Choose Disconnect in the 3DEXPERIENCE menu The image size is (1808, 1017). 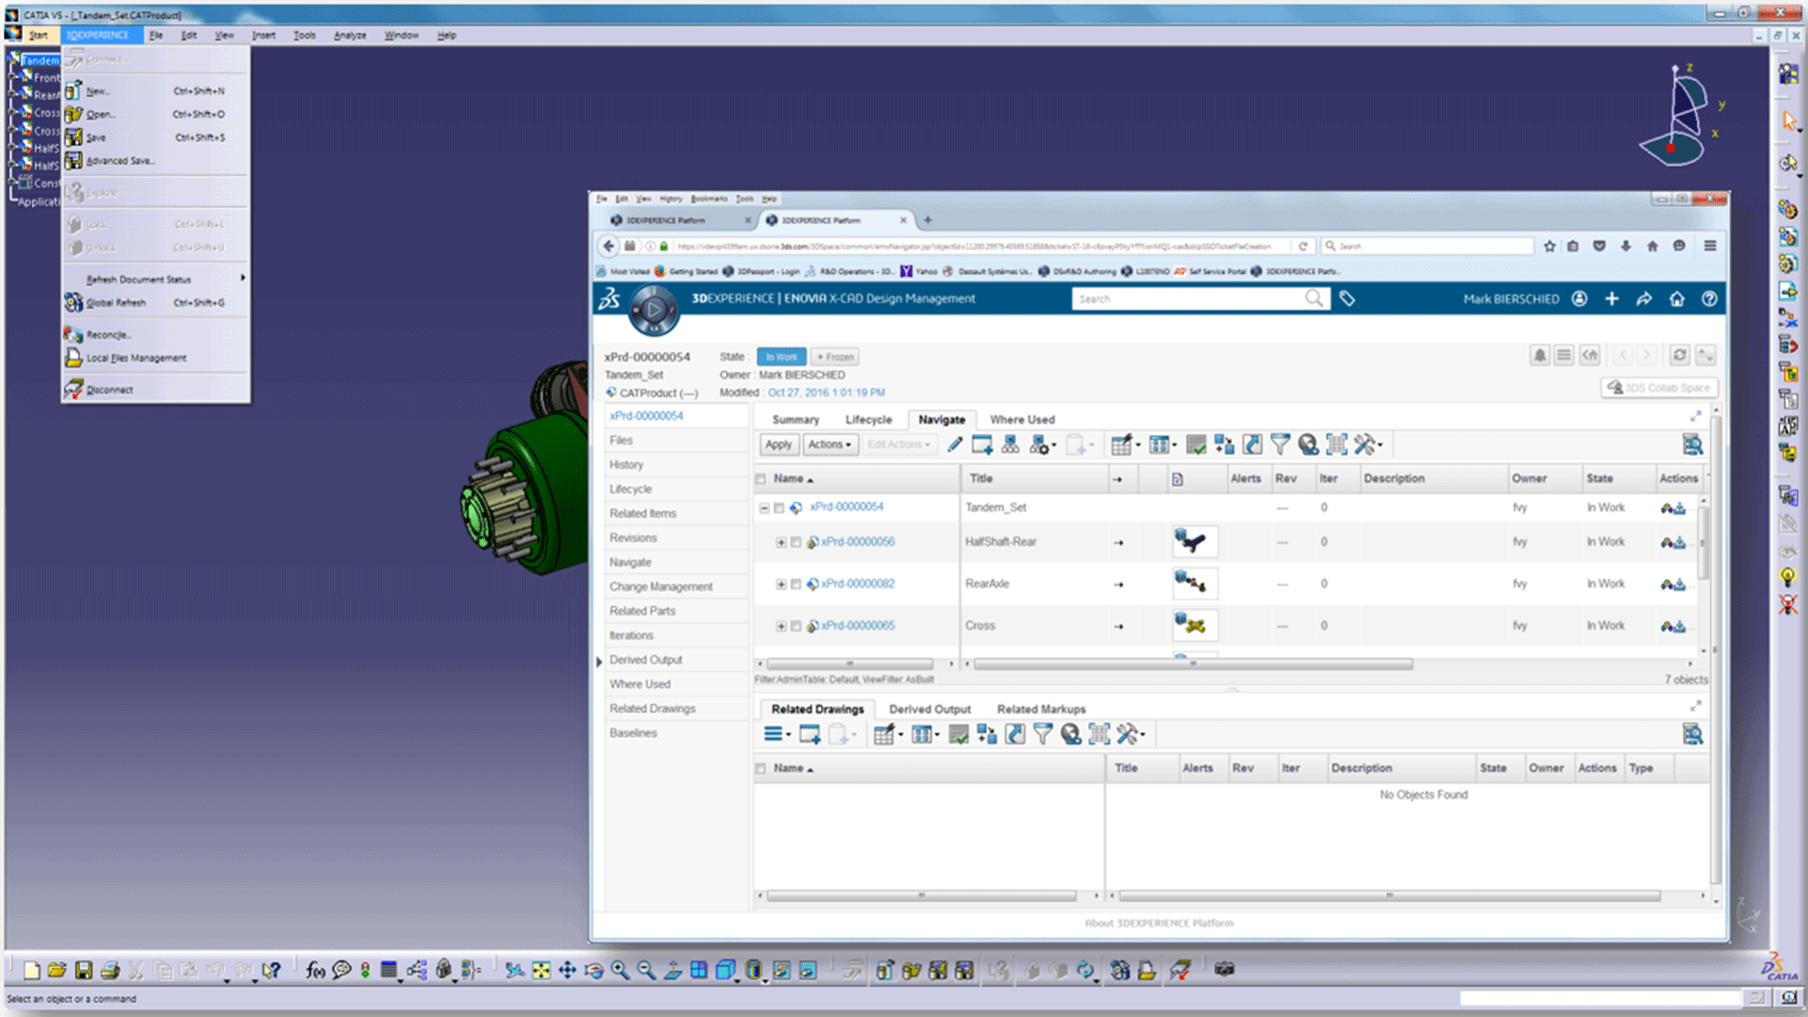pyautogui.click(x=109, y=390)
